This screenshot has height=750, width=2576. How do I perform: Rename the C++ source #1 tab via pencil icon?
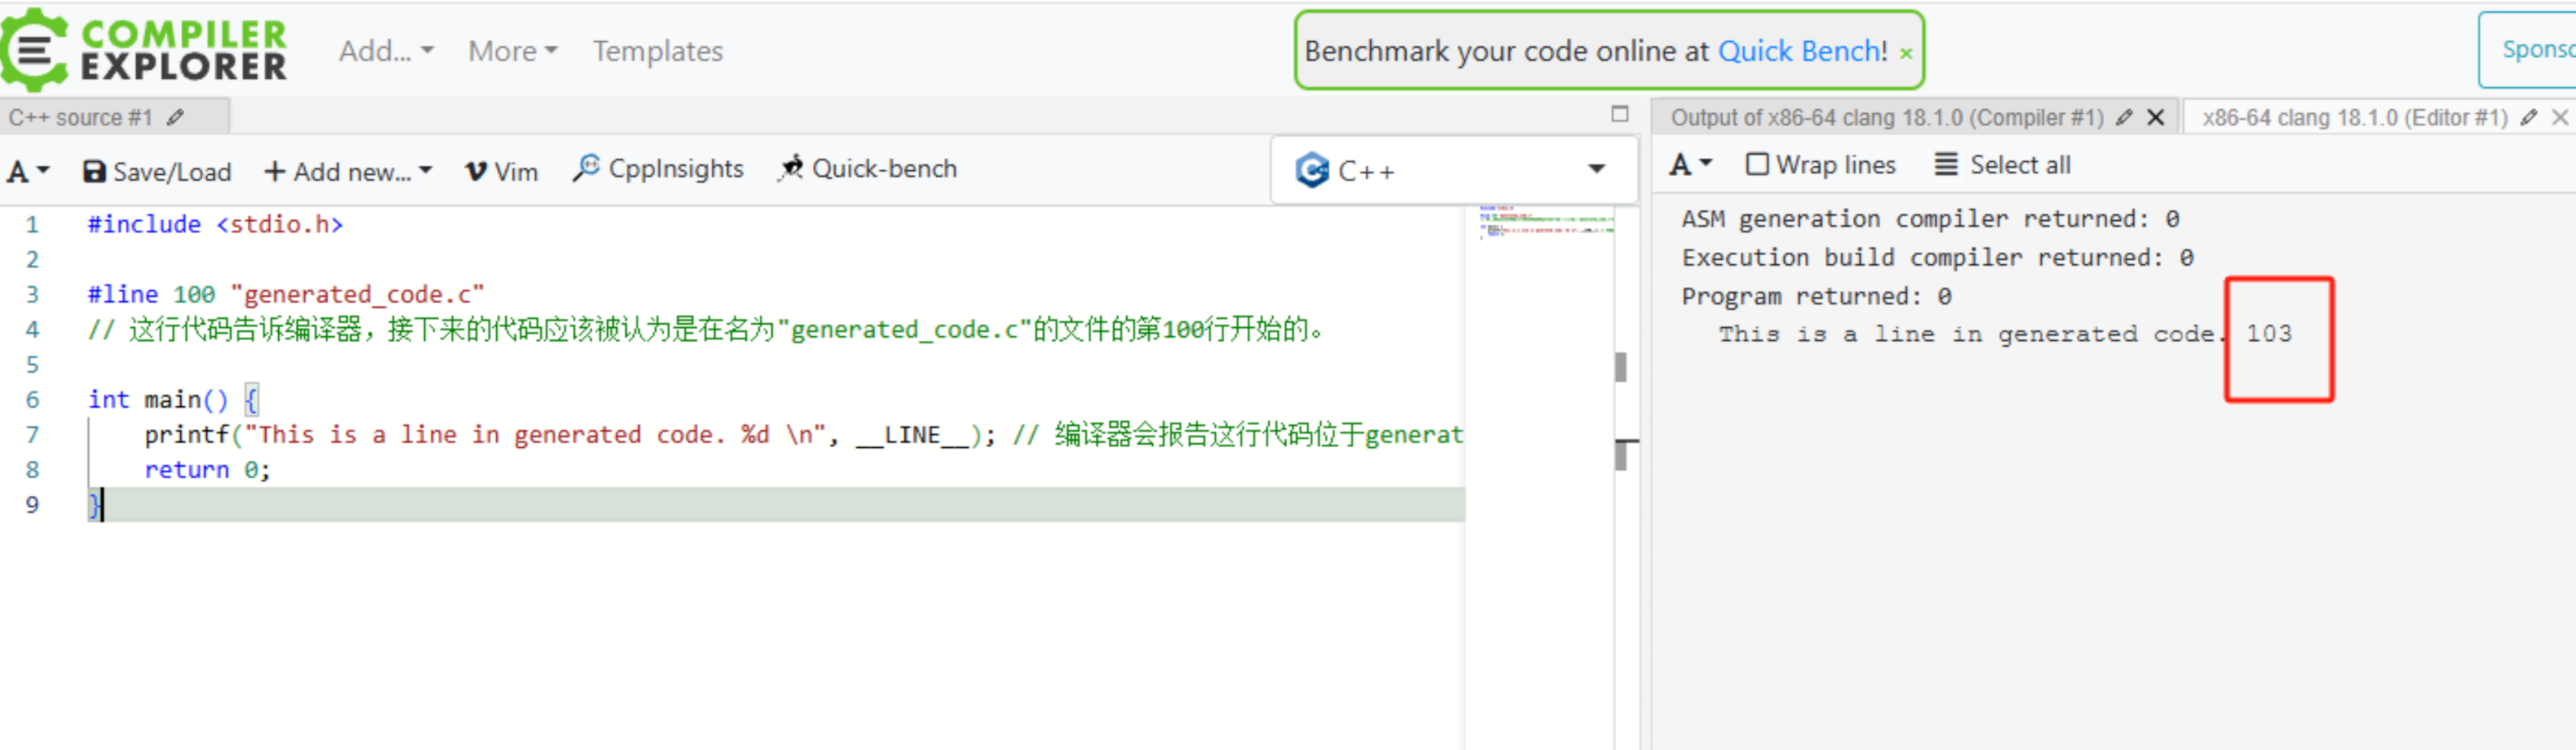coord(176,117)
